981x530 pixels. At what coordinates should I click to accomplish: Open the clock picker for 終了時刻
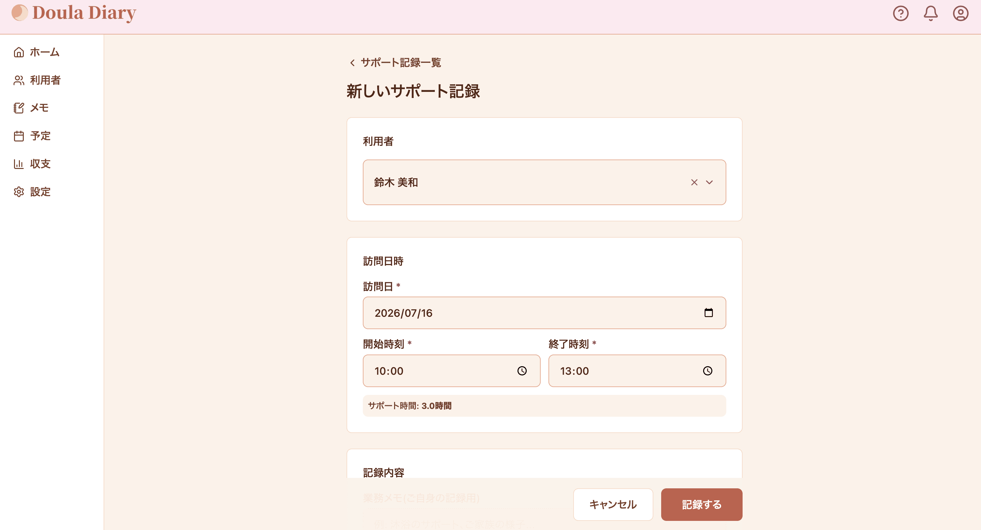707,371
